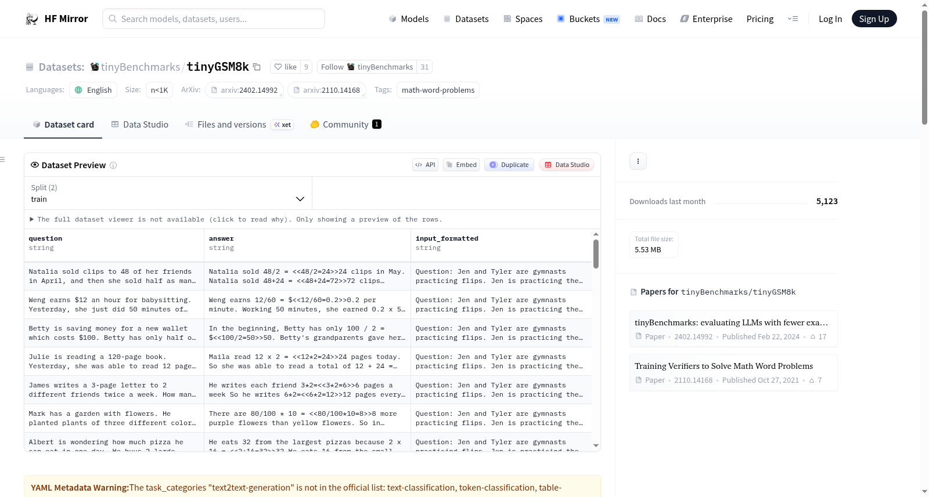929x497 pixels.
Task: Go to Spaces in top navigation
Action: click(x=523, y=19)
